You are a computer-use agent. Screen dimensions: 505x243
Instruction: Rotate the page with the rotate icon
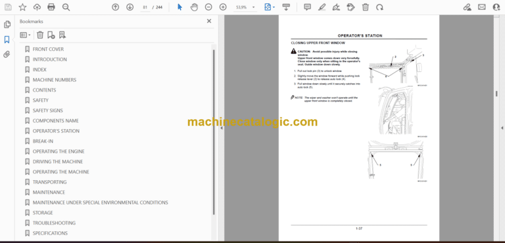(380, 7)
